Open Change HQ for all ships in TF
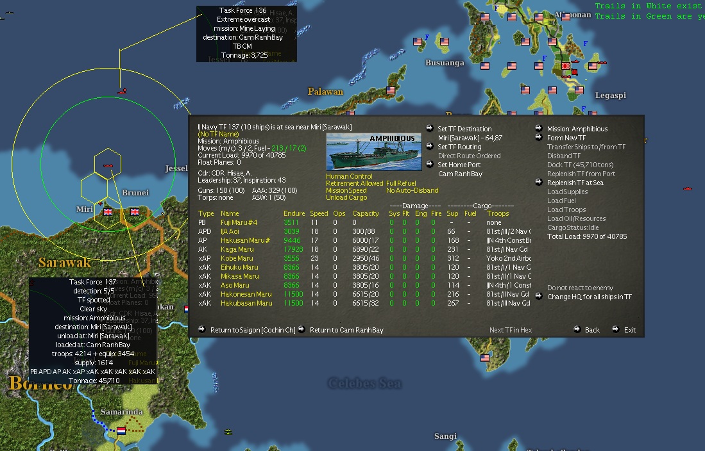The height and width of the screenshot is (451, 705). tap(589, 297)
